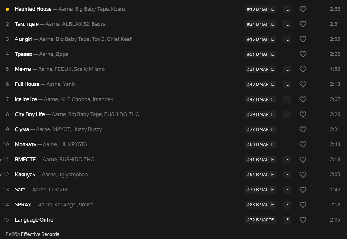Click the explicit E badge for Мечты

(287, 69)
